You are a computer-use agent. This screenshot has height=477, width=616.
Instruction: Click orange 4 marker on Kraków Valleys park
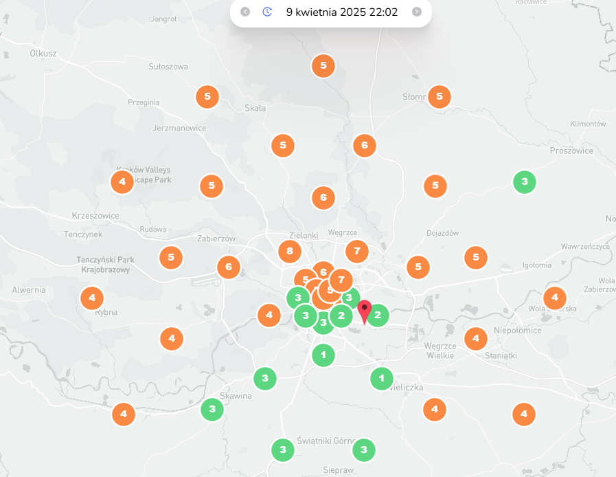122,182
